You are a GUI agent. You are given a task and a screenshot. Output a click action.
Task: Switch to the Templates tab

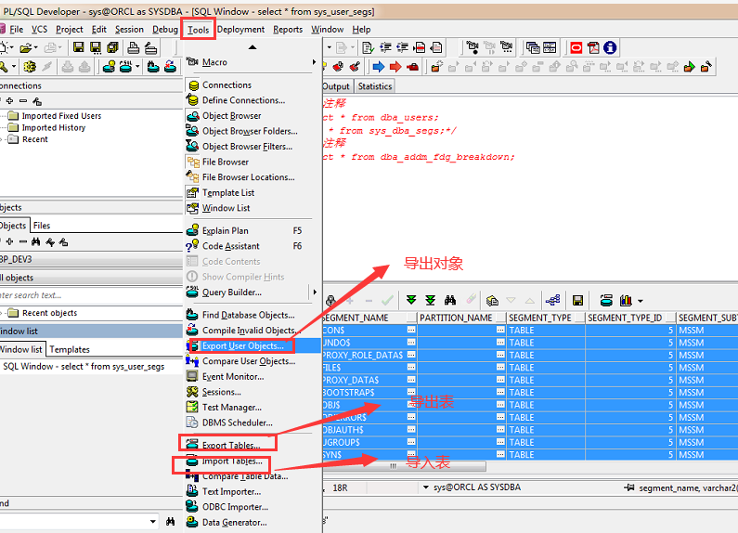(x=70, y=349)
